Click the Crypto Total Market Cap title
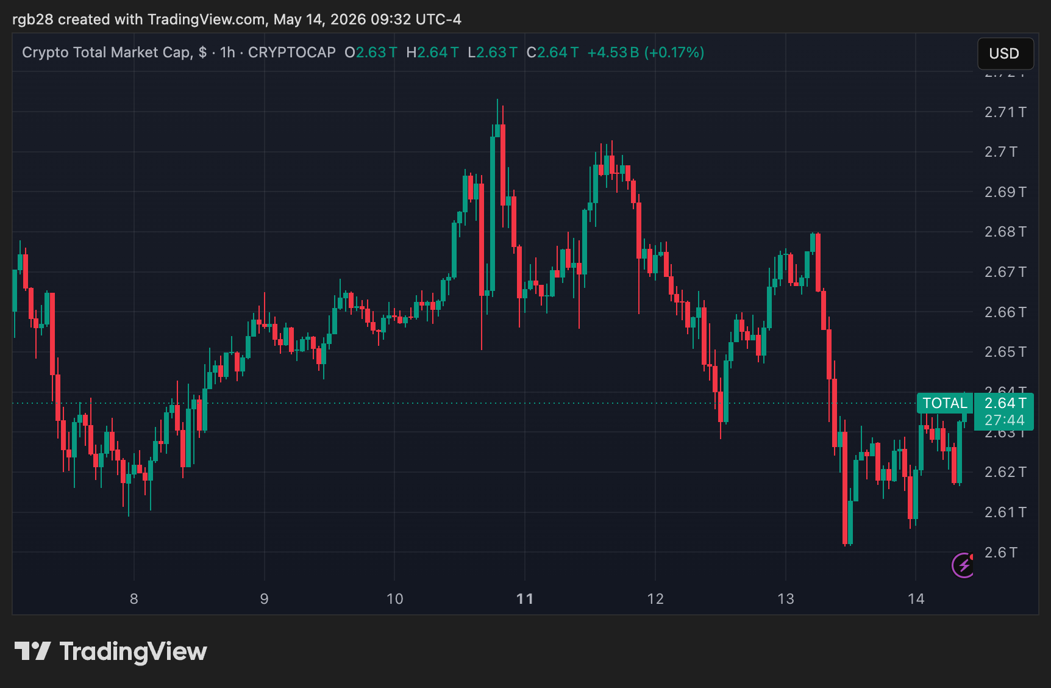This screenshot has width=1051, height=688. point(114,52)
